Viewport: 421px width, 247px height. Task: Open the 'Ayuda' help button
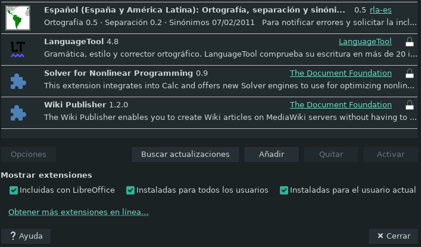pyautogui.click(x=26, y=236)
